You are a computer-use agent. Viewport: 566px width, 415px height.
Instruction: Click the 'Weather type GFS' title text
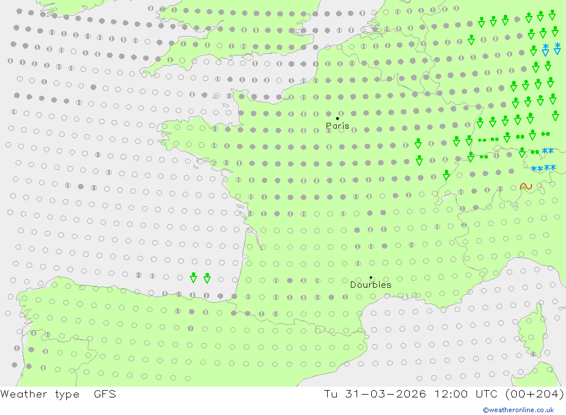58,393
